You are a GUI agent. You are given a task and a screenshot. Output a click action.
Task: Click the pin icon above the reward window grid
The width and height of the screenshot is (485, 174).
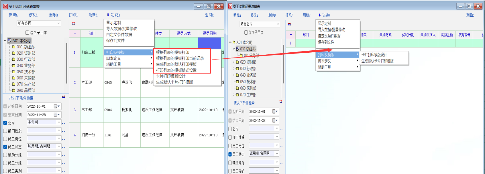pyautogui.click(x=289, y=24)
